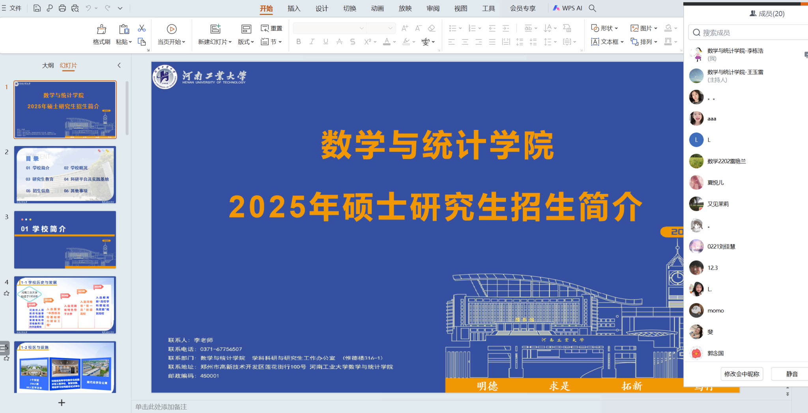Toggle italic formatting
The height and width of the screenshot is (413, 808).
312,41
